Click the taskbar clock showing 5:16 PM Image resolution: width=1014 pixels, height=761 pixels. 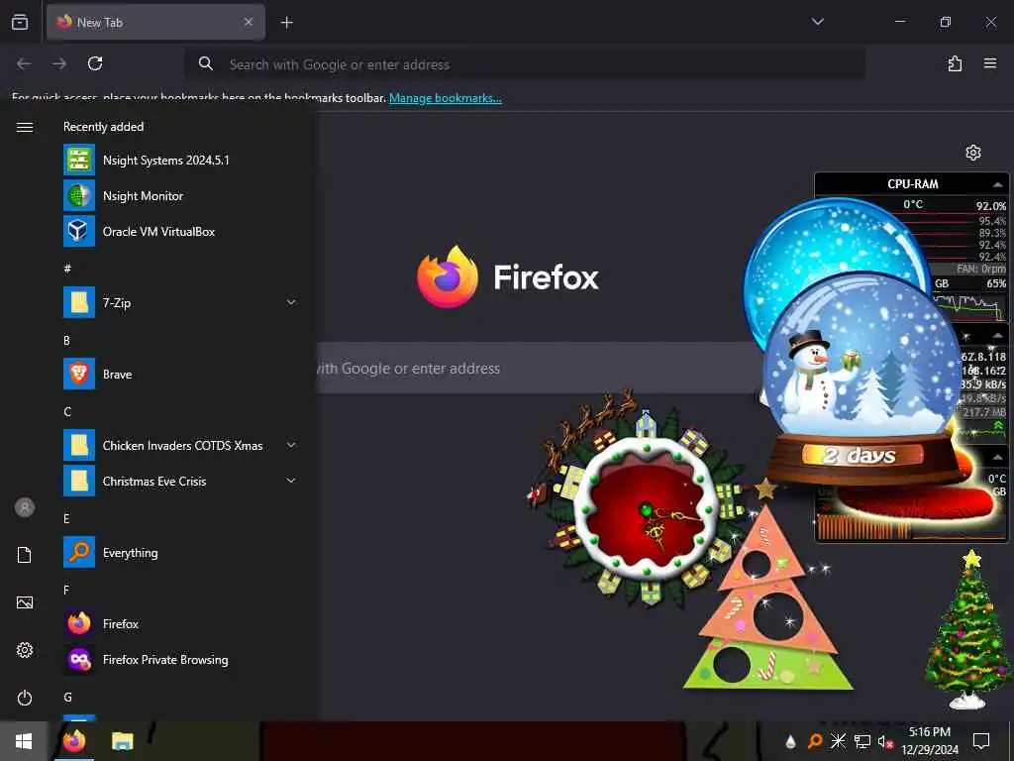click(930, 741)
